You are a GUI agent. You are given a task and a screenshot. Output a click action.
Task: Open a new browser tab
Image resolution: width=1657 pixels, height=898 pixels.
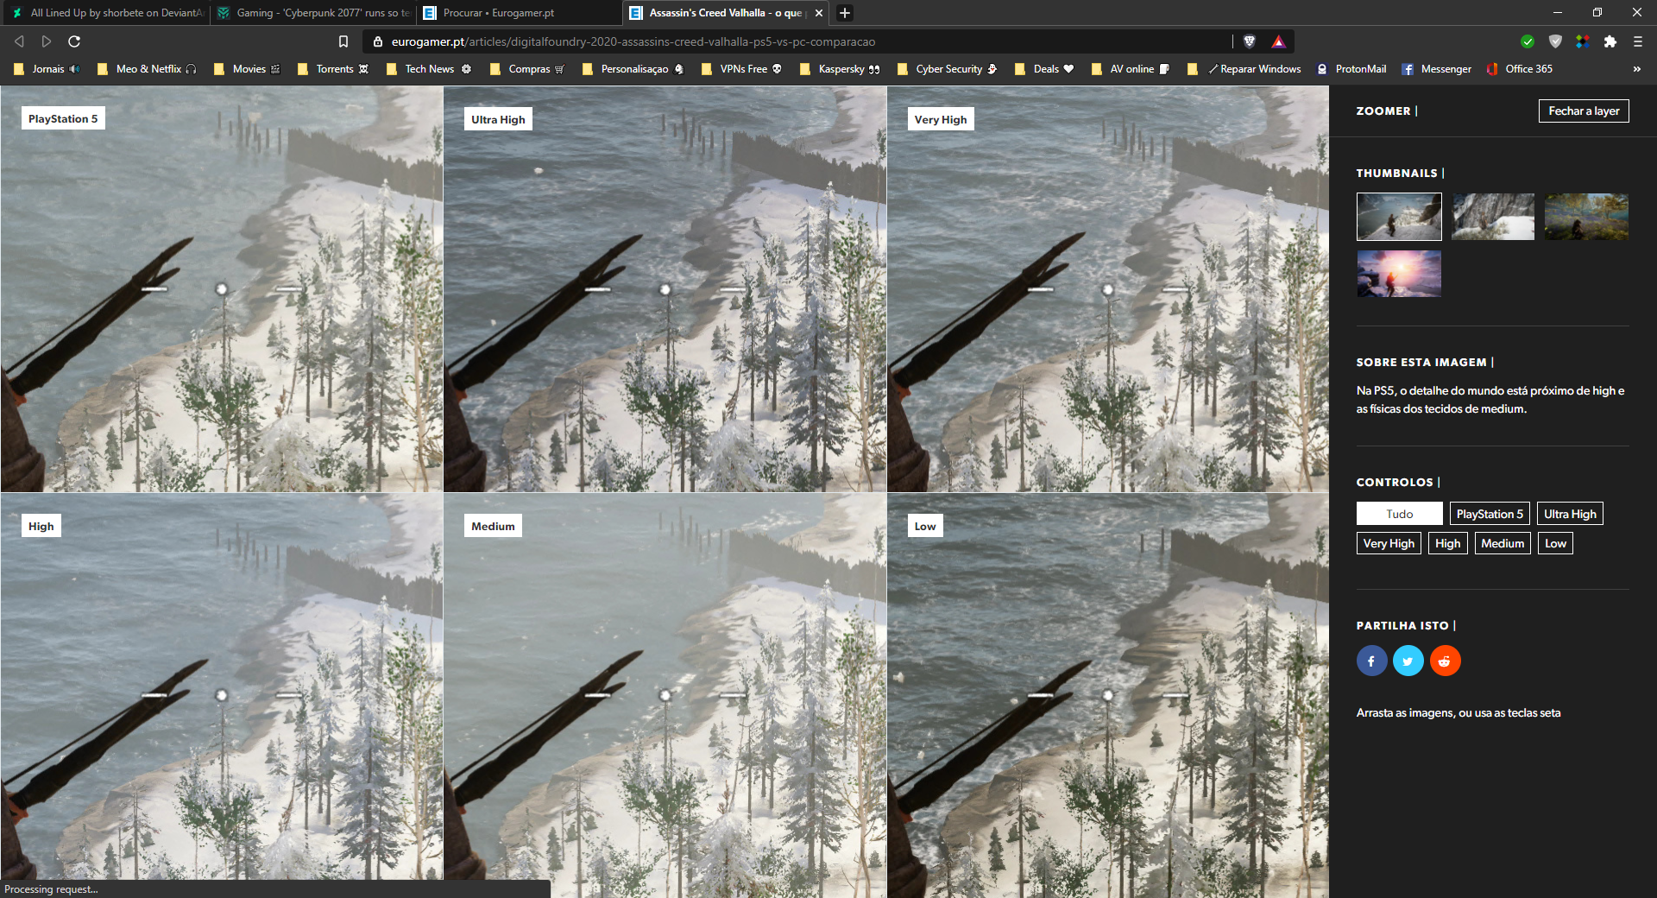[845, 13]
